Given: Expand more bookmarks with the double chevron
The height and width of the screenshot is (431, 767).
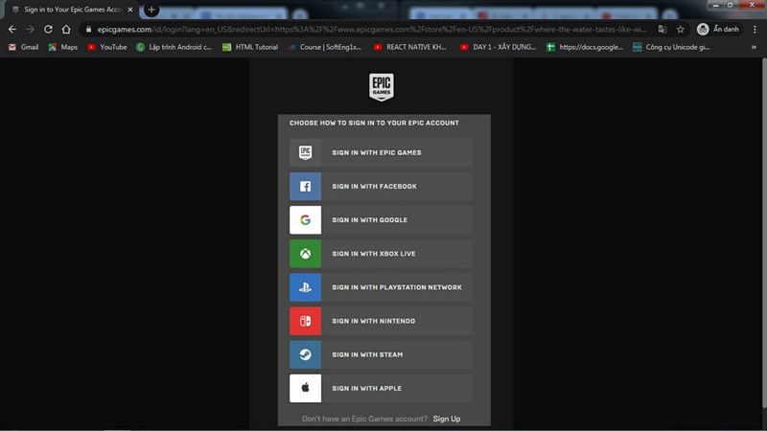Looking at the screenshot, I should pyautogui.click(x=754, y=47).
